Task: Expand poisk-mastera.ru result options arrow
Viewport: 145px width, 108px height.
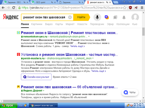Action: (x=93, y=58)
